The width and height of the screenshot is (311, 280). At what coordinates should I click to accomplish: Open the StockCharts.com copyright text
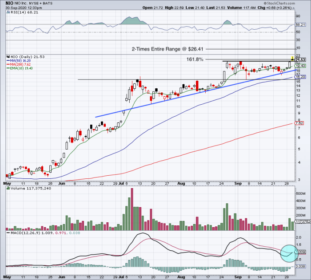tap(279, 3)
